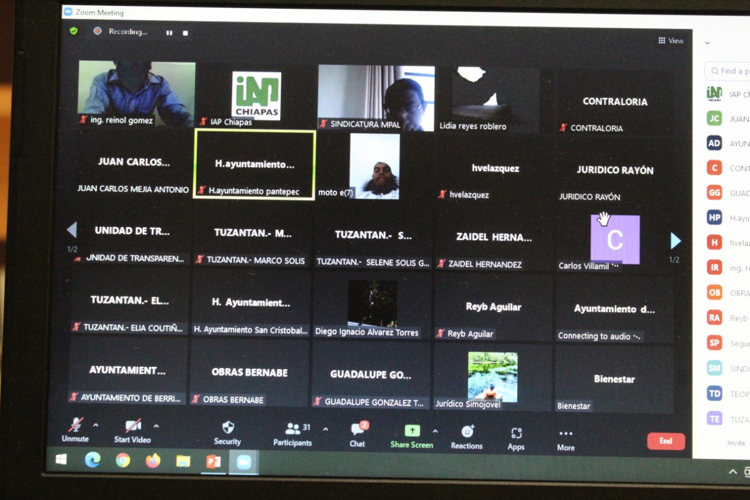
Task: Select ing. reinol gomez video tile
Action: coord(137,94)
